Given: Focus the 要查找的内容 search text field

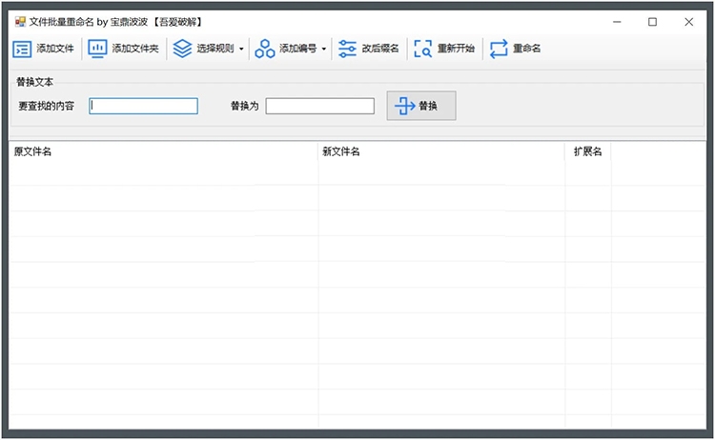Looking at the screenshot, I should coord(144,107).
